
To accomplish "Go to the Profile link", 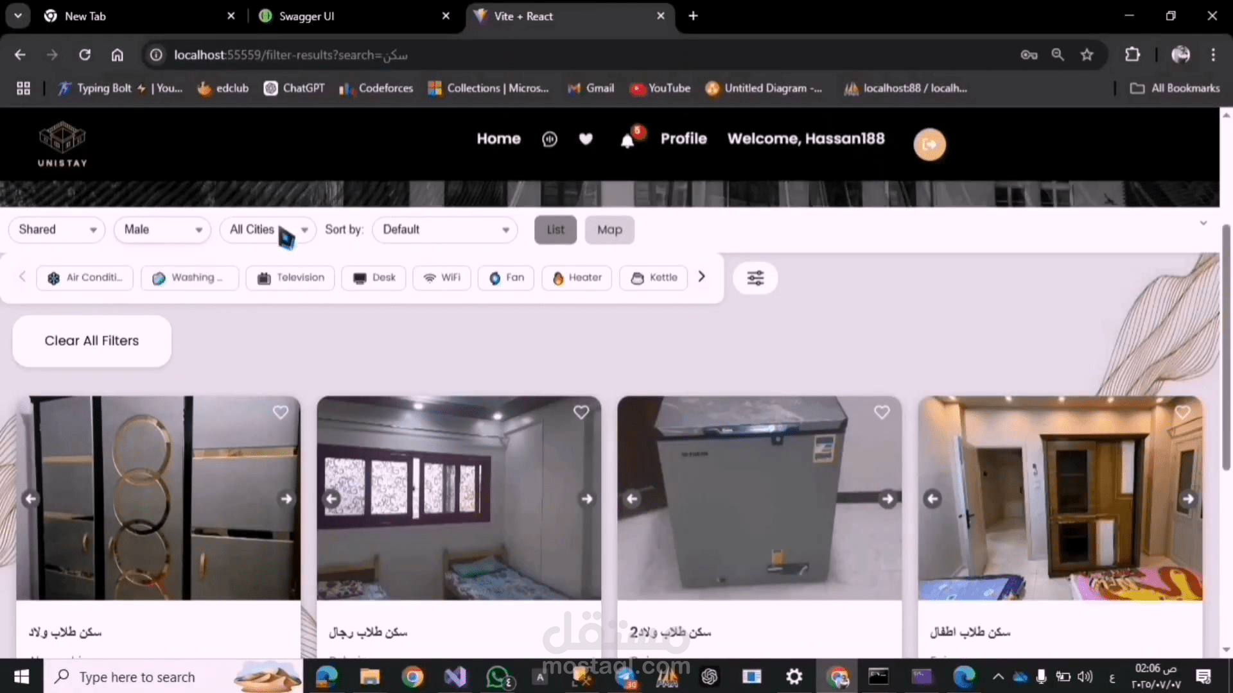I will (x=683, y=139).
